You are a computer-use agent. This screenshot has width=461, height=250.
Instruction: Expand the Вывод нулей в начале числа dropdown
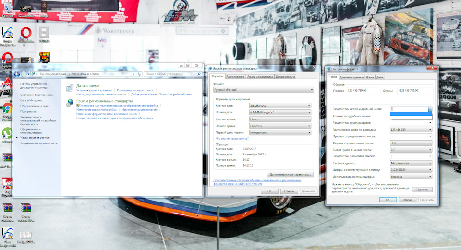tap(411, 150)
